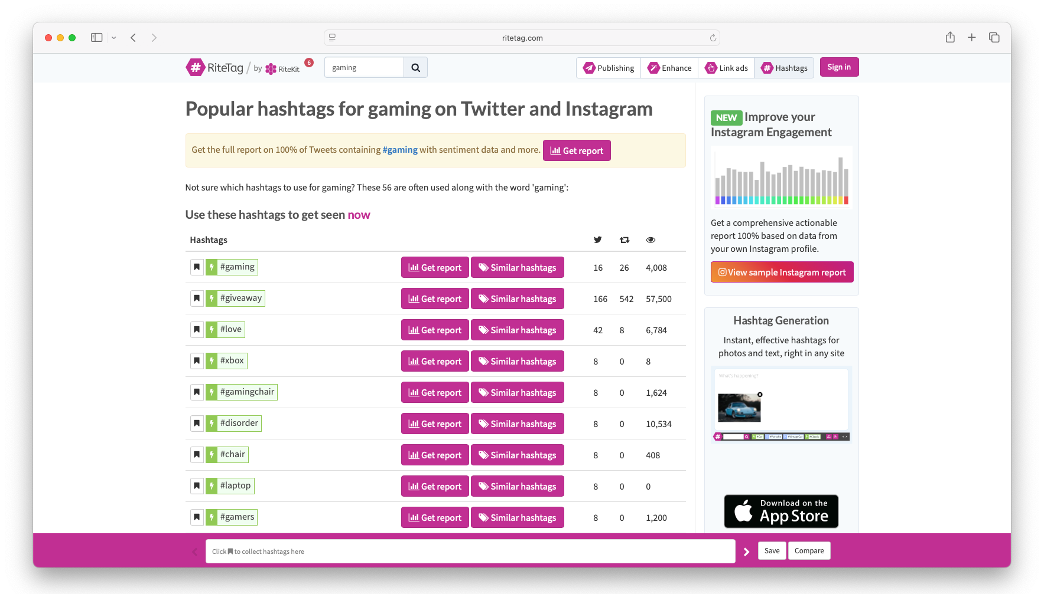Toggle the Safari sidebar button
The height and width of the screenshot is (594, 1044).
point(97,38)
